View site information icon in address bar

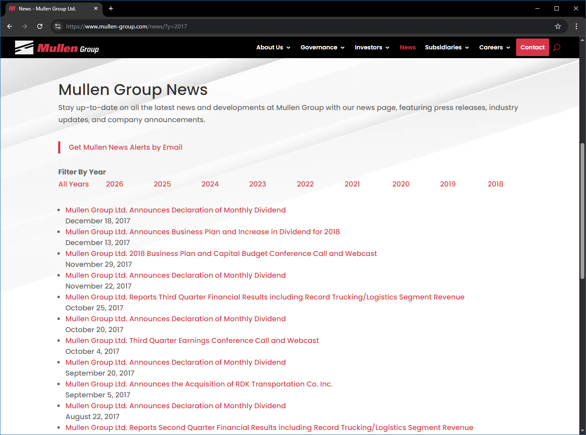point(58,26)
